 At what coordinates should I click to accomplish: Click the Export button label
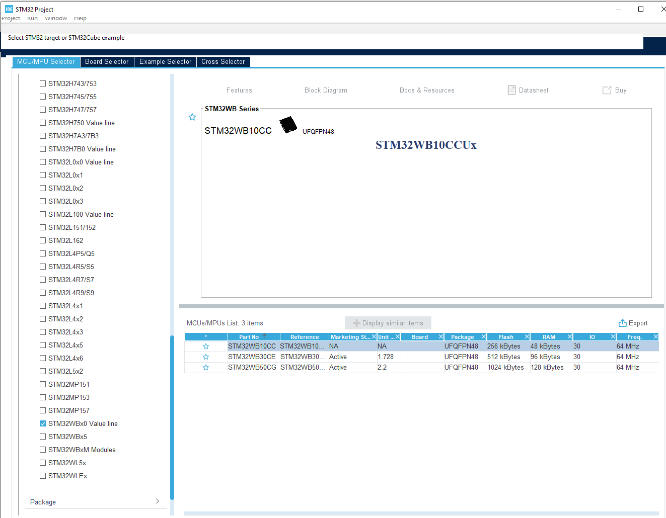point(638,323)
